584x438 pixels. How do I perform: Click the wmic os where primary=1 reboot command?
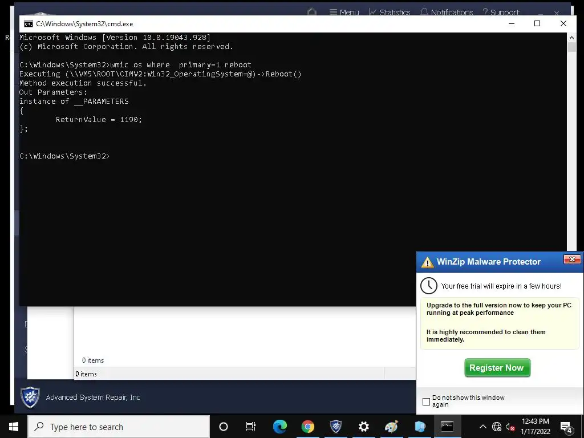(181, 65)
